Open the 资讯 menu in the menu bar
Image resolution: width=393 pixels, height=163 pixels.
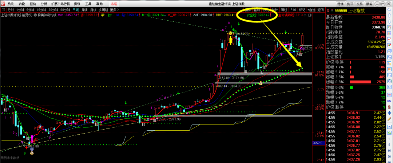77,4
